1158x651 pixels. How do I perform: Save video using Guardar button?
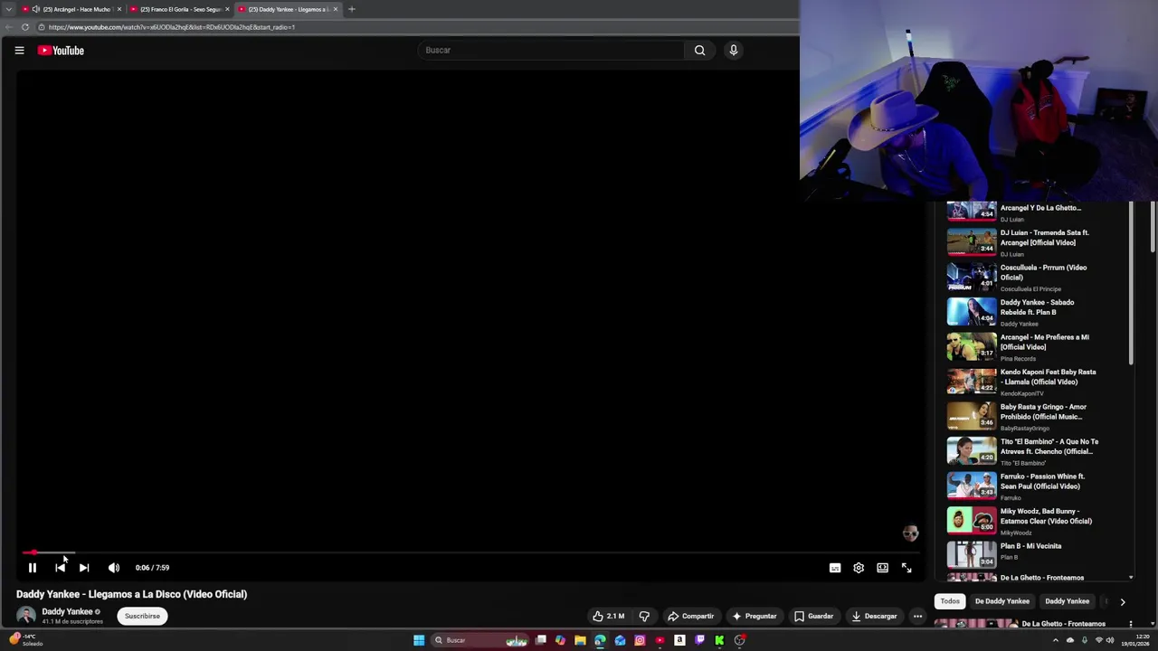813,617
